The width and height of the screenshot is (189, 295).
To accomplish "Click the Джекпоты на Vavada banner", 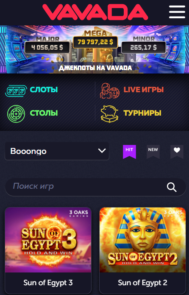I will pos(95,49).
